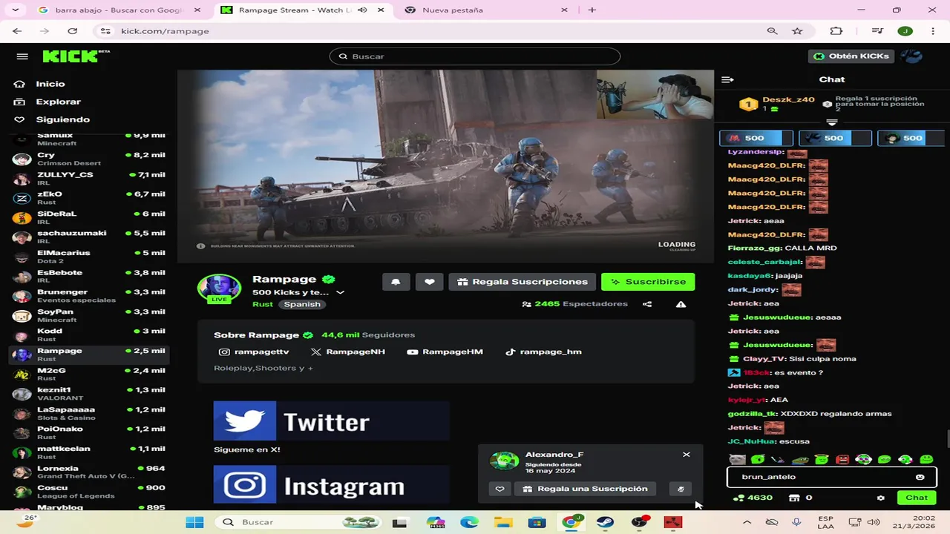Click the Obtén KICKs button
Screen dimensions: 950x534
(851, 56)
